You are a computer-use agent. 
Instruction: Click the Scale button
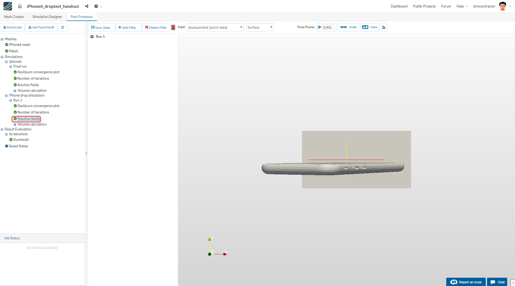click(348, 27)
